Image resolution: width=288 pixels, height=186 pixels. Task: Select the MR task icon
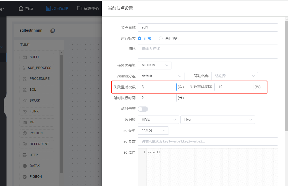click(x=25, y=122)
